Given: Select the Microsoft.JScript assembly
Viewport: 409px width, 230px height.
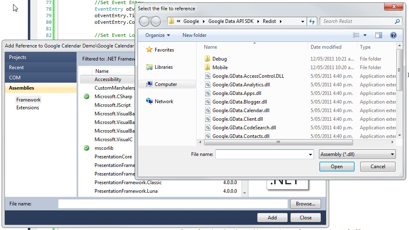Looking at the screenshot, I should 113,105.
